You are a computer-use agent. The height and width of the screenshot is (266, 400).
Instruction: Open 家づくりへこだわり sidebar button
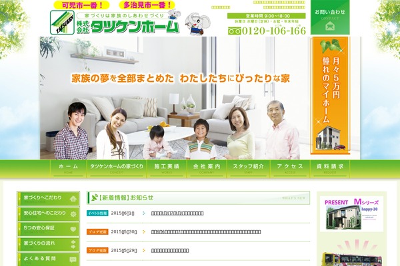pyautogui.click(x=48, y=199)
